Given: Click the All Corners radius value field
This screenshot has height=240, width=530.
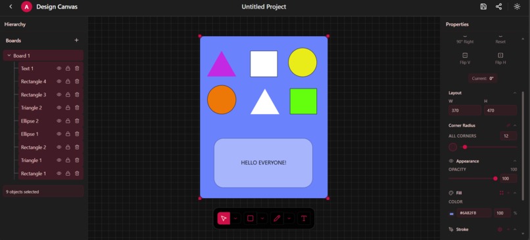Looking at the screenshot, I should [x=508, y=136].
